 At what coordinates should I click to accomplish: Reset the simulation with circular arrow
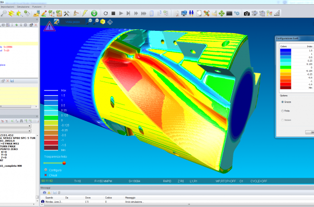click(x=106, y=14)
